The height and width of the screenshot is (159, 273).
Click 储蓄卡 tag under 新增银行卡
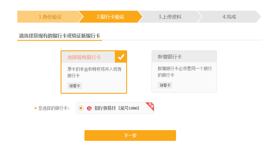(x=165, y=85)
